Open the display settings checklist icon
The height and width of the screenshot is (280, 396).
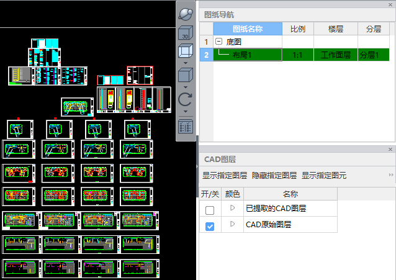(x=186, y=126)
